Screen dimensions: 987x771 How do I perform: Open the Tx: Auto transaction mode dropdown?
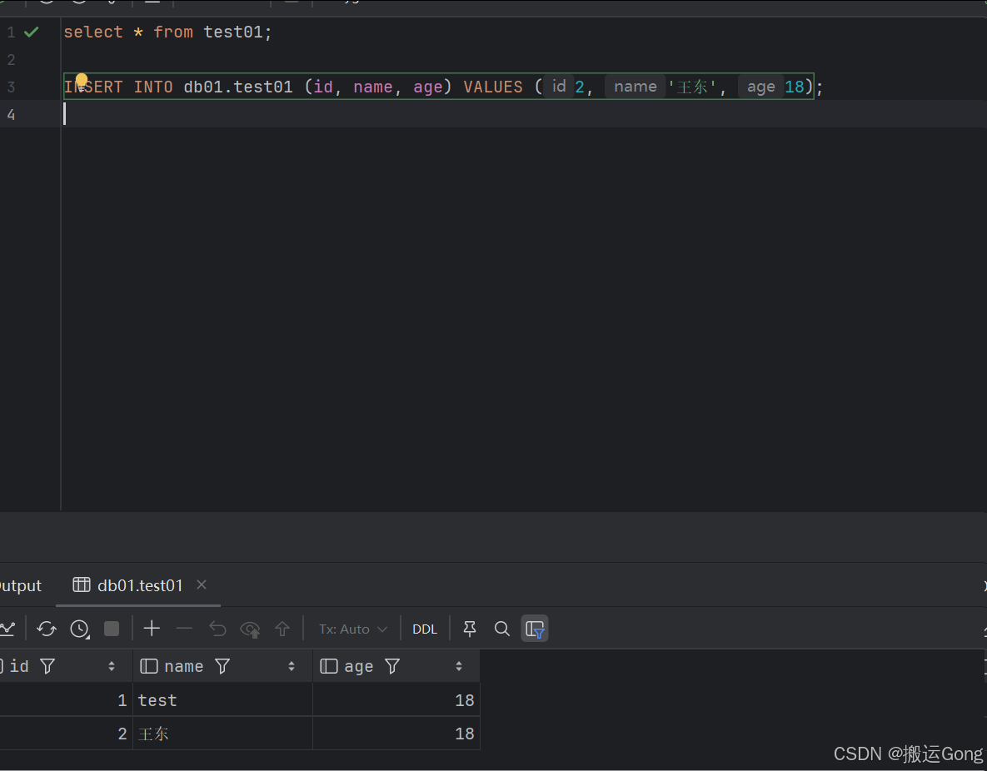tap(352, 629)
